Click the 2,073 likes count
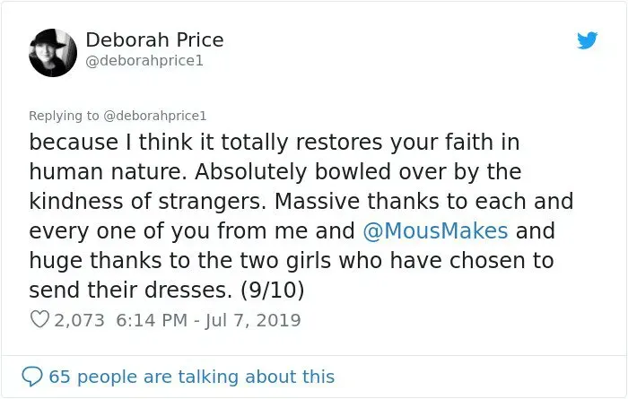The width and height of the screenshot is (628, 399). point(79,320)
